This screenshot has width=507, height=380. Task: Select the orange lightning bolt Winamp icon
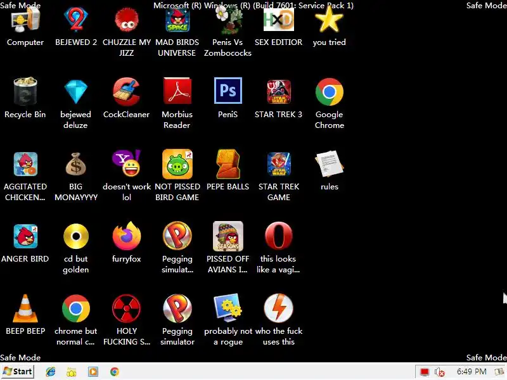pos(279,308)
